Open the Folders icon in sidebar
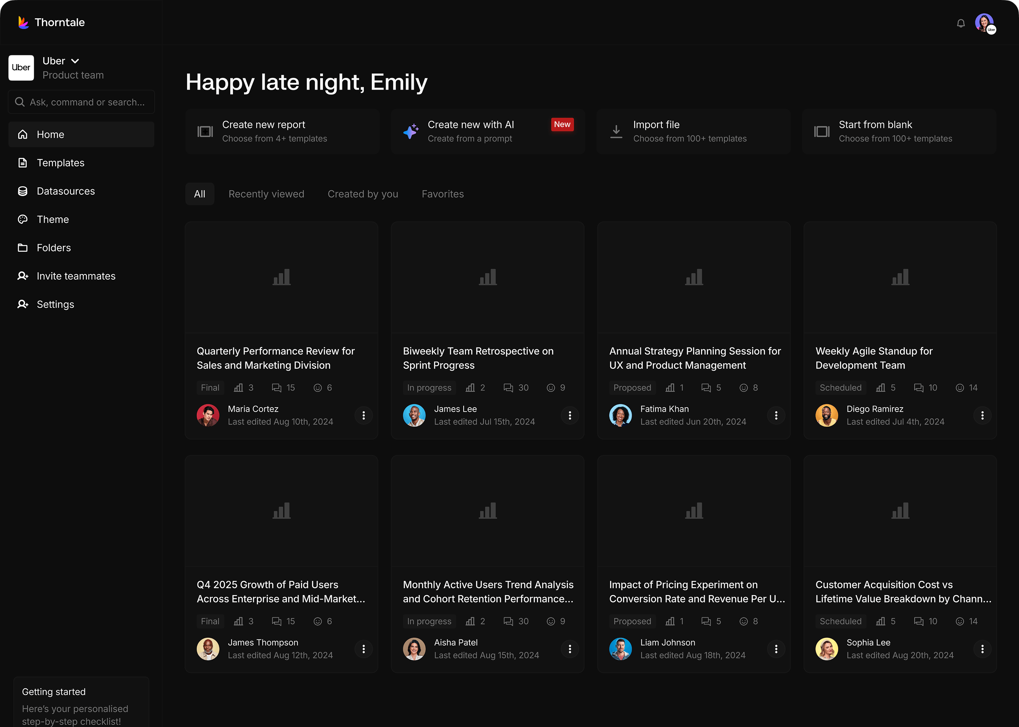This screenshot has height=727, width=1019. click(x=23, y=247)
